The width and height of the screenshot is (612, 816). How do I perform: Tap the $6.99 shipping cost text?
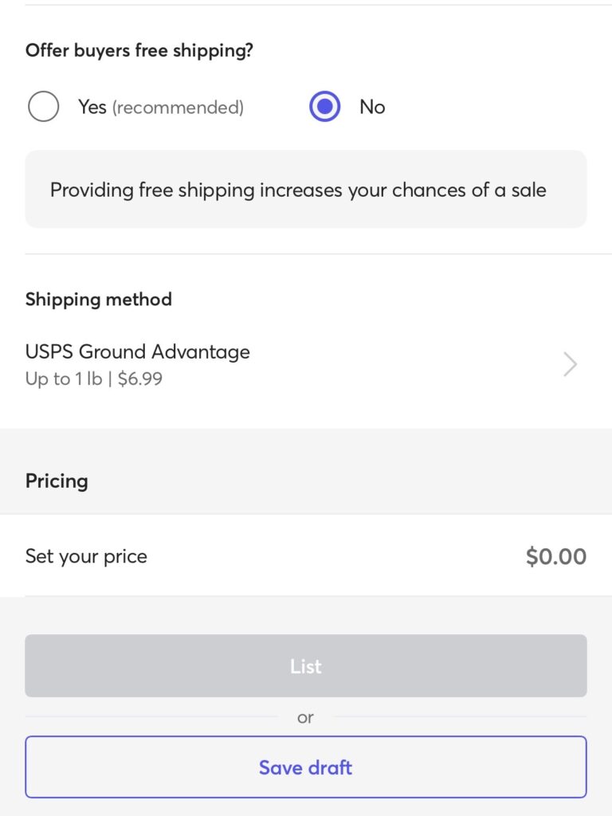pyautogui.click(x=140, y=379)
